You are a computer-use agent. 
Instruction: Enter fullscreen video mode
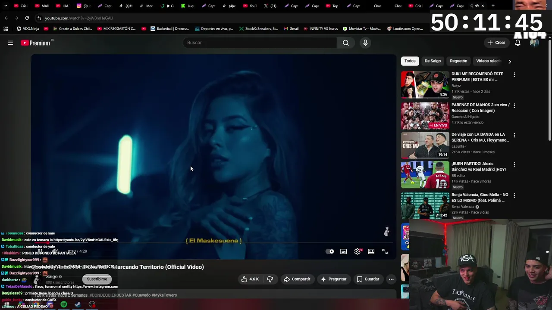(385, 251)
